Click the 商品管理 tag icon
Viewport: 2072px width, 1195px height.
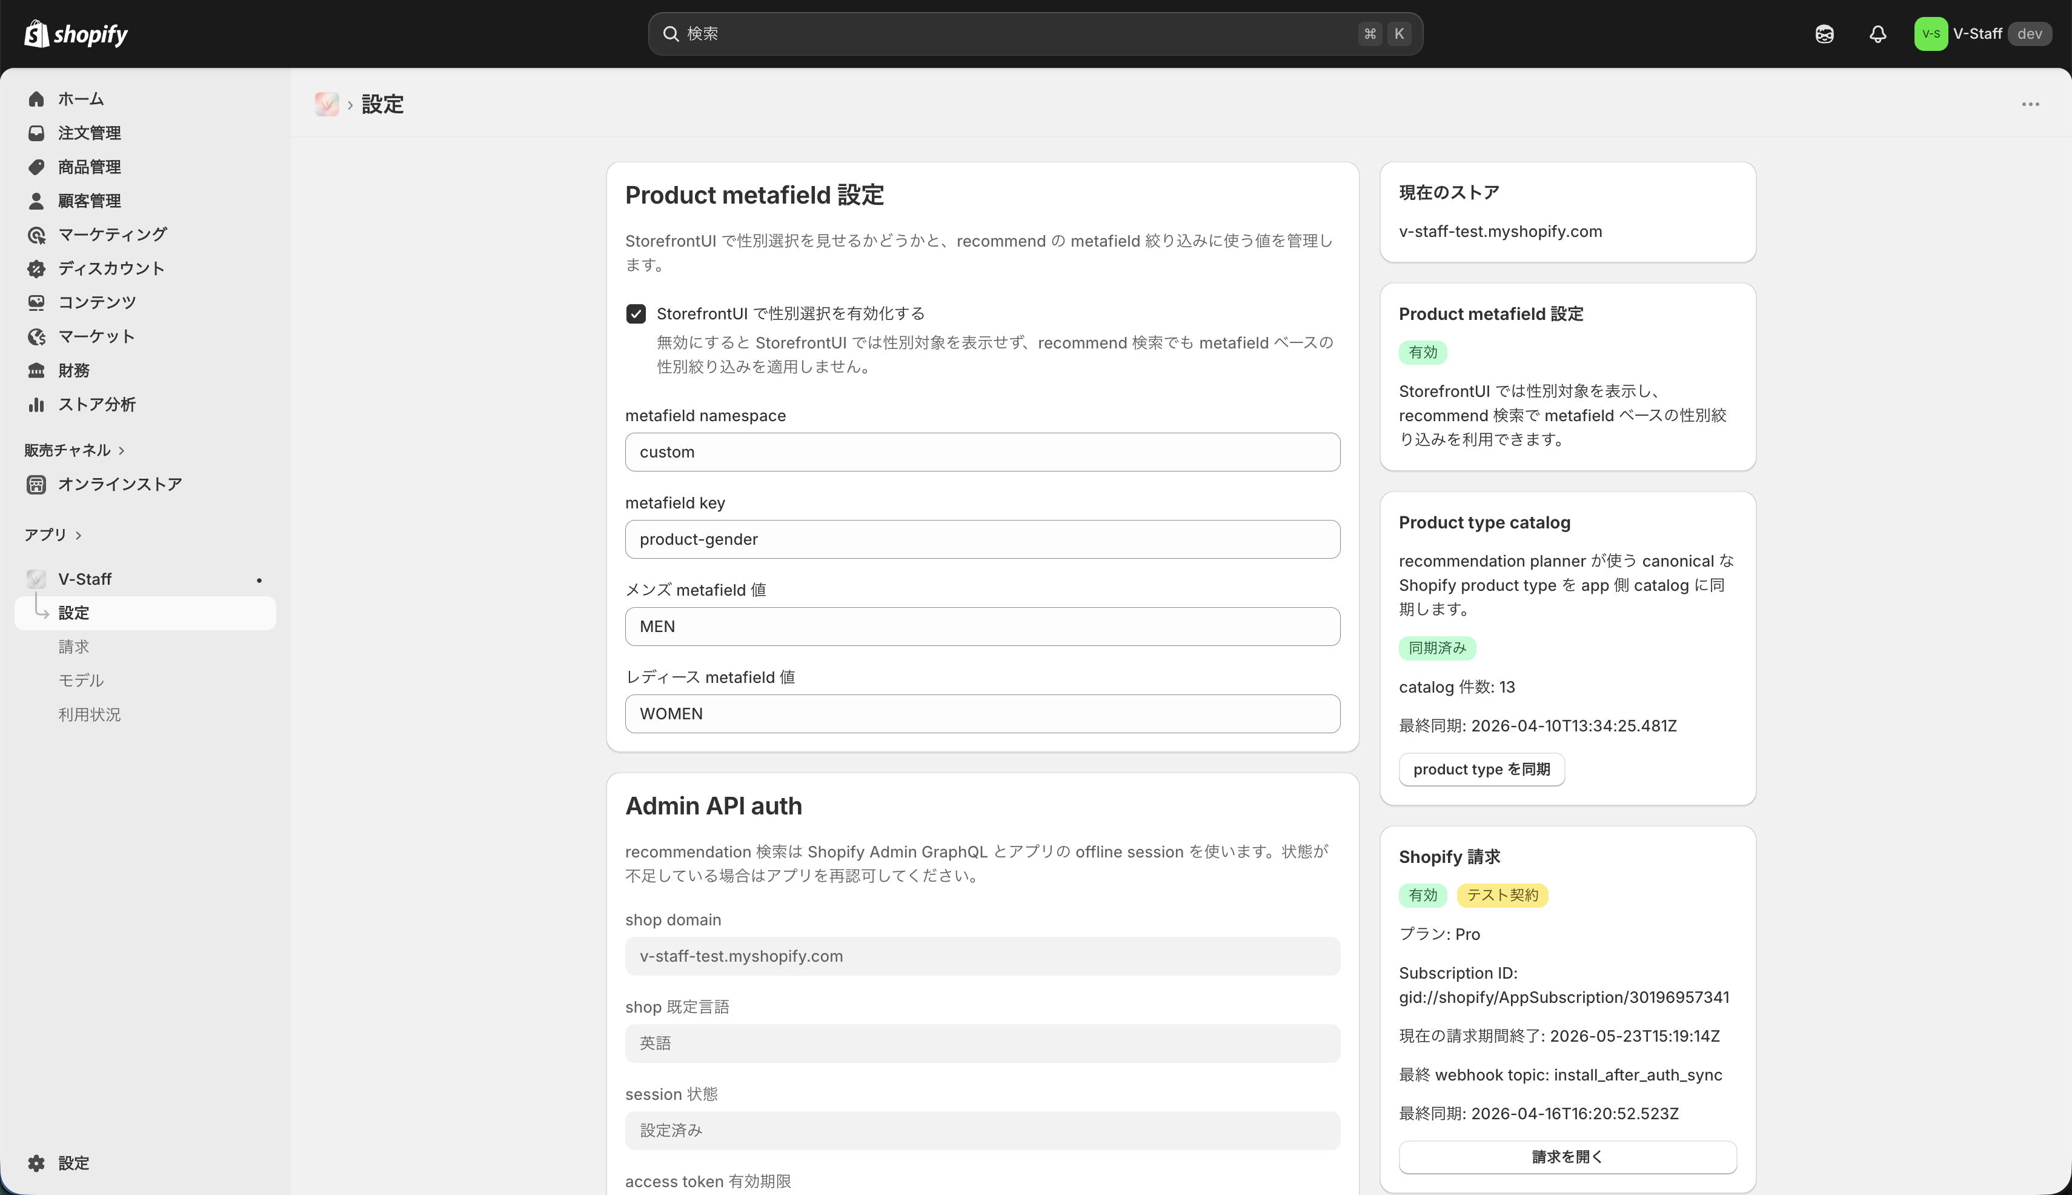(36, 167)
